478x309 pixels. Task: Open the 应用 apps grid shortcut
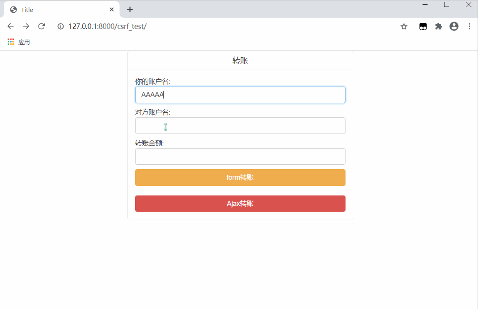point(18,42)
